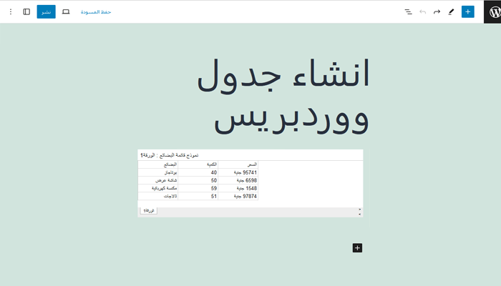Click the quantity cell 40
501x286 pixels.
pyautogui.click(x=198, y=172)
